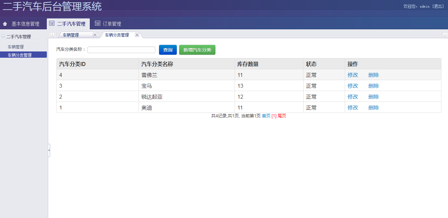448x218 pixels.
Task: Click the 汽车分类ID column header
Action: tap(98, 64)
